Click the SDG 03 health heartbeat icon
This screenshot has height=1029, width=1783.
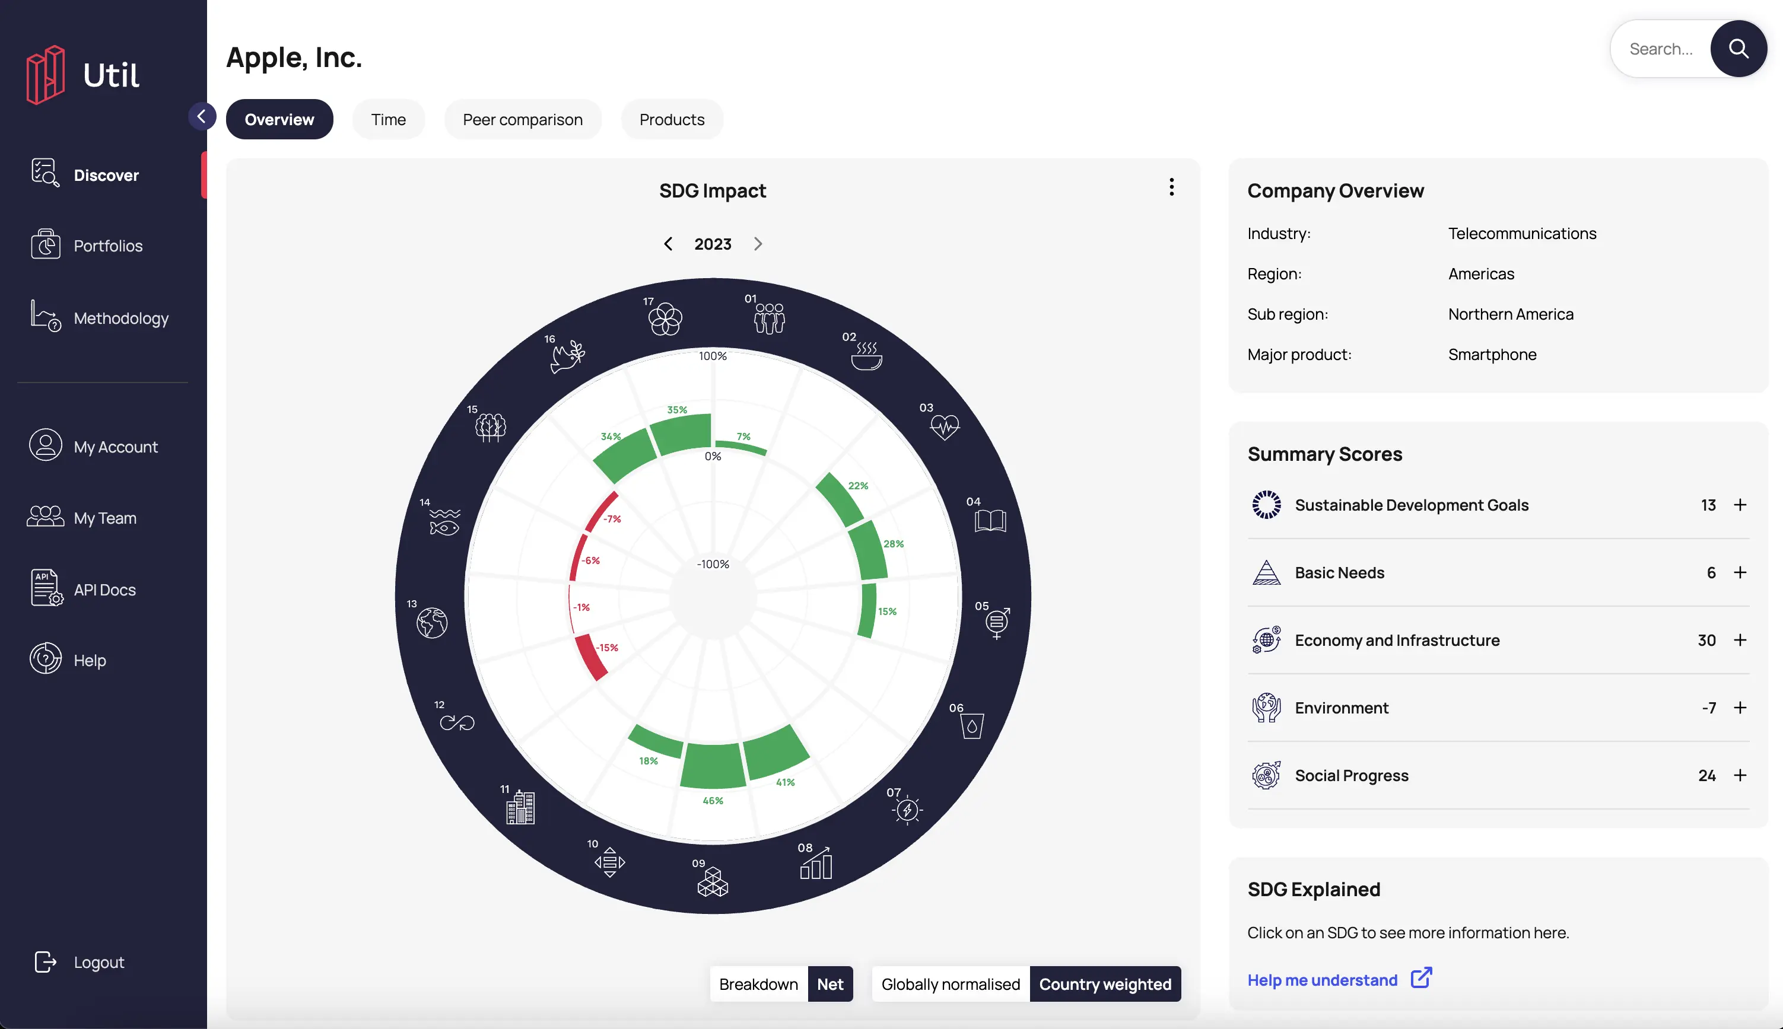944,426
